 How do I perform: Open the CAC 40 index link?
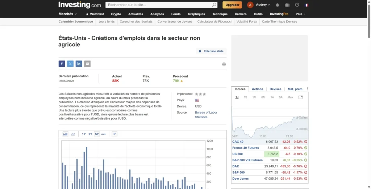[x=238, y=142]
